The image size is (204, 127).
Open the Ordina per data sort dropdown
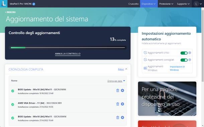(116, 81)
